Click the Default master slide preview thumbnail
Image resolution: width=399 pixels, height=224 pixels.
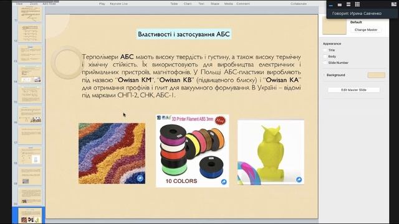coord(334,26)
